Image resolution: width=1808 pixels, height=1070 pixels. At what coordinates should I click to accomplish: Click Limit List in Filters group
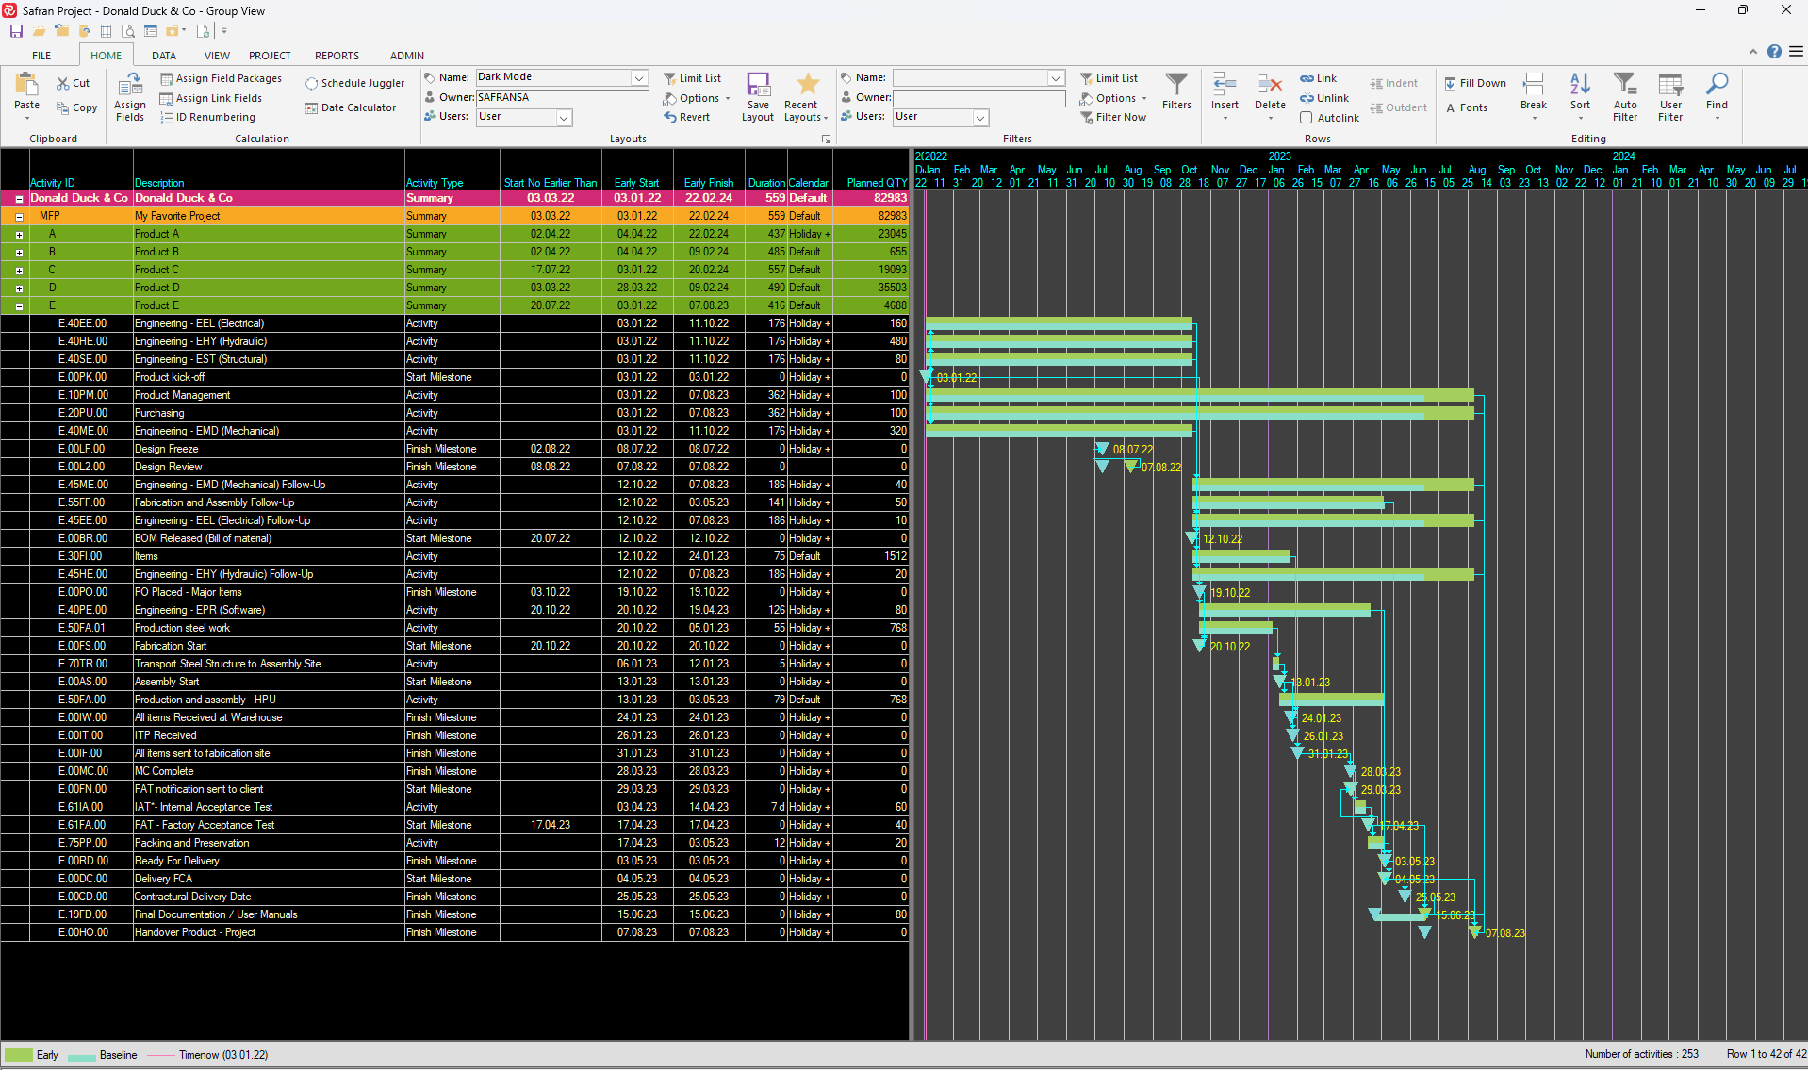[1109, 78]
